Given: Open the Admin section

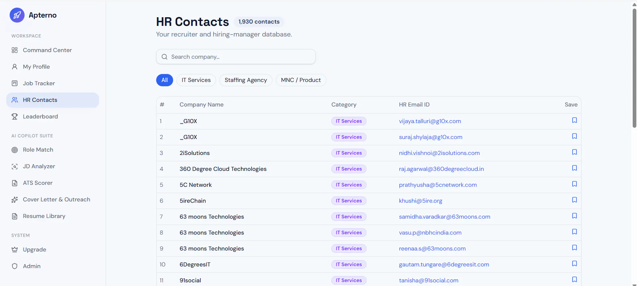Looking at the screenshot, I should click(53, 266).
